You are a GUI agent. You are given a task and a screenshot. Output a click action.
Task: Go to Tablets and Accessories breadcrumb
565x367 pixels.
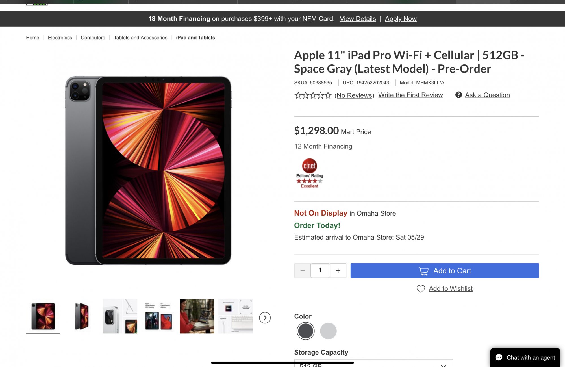click(x=140, y=38)
